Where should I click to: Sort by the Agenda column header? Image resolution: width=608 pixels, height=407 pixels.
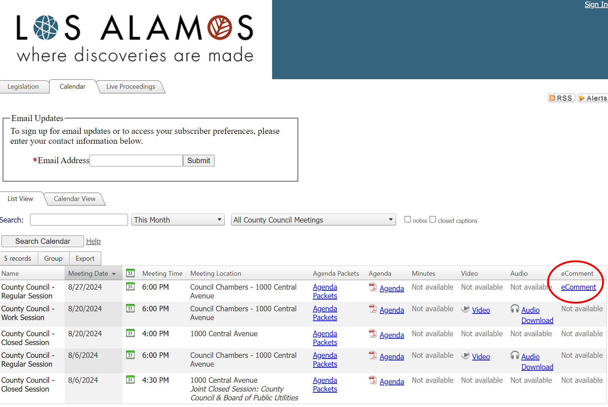tap(380, 274)
